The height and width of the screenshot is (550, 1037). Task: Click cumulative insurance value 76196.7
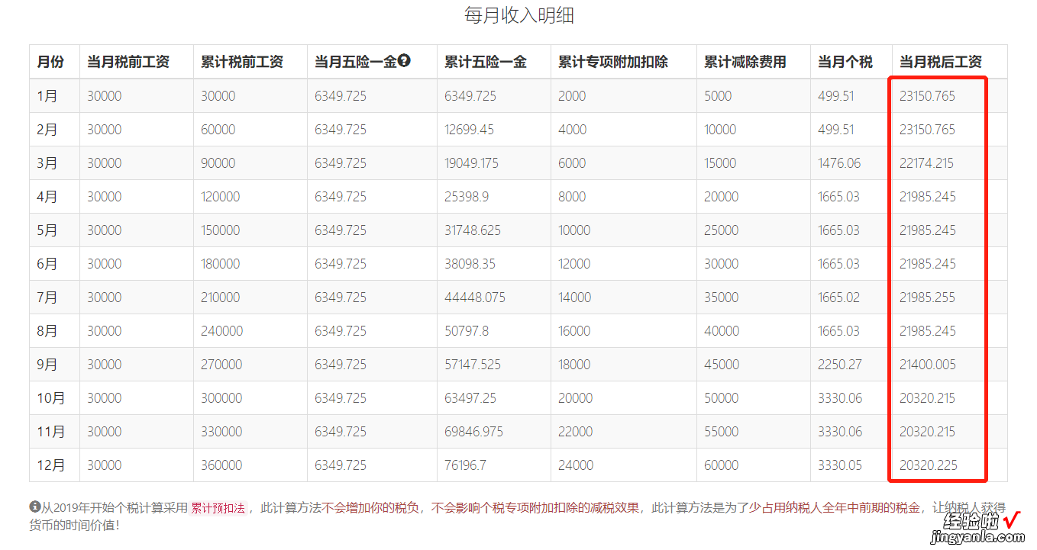(x=465, y=465)
